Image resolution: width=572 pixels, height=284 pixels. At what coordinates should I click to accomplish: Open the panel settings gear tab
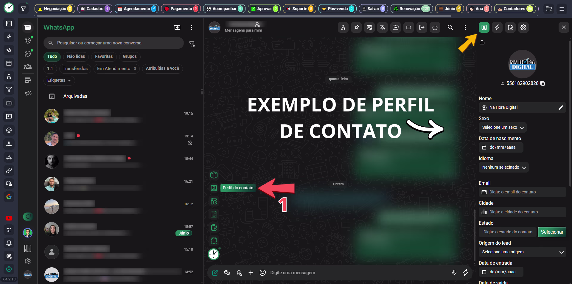tap(523, 27)
